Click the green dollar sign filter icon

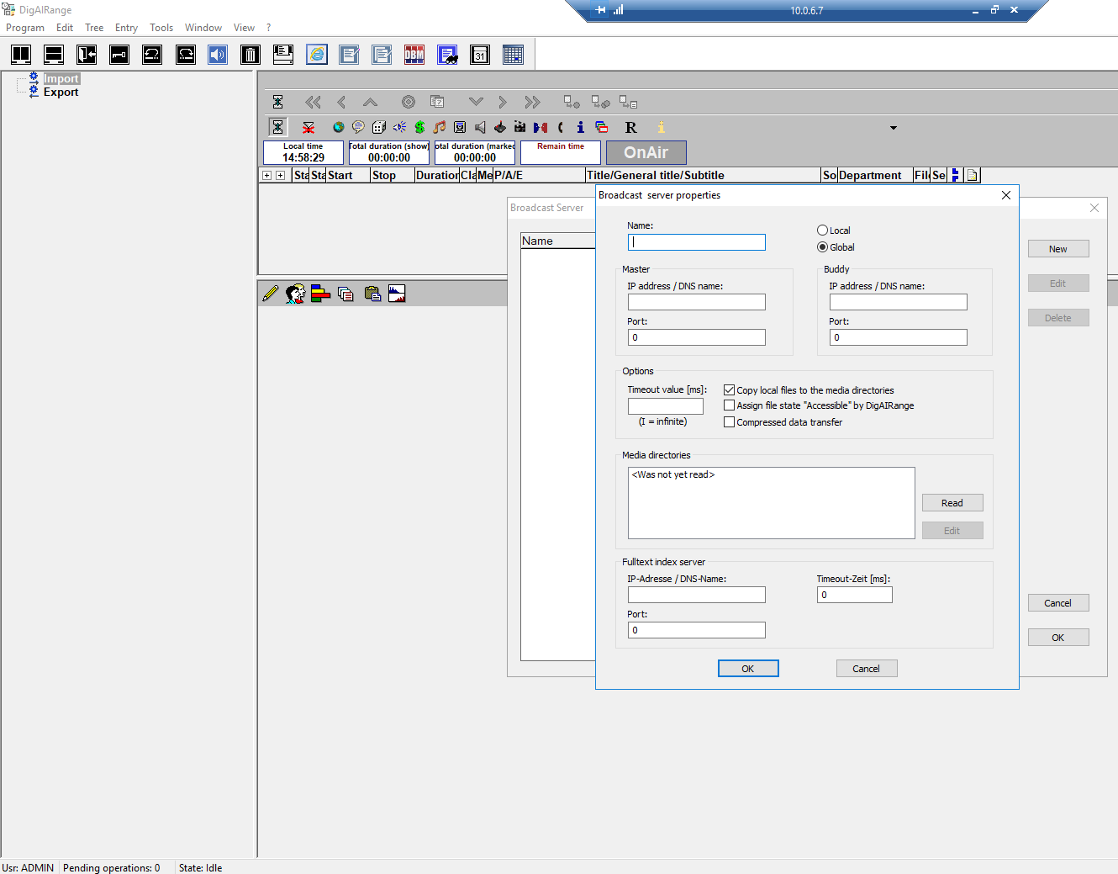pos(419,127)
